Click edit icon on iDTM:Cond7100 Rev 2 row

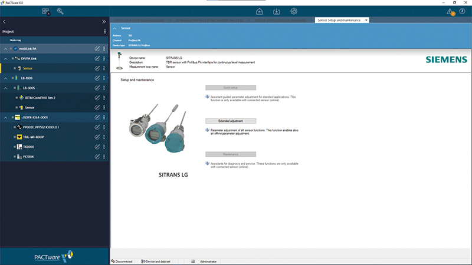[97, 98]
